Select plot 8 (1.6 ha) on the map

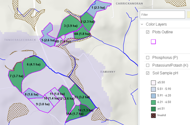coord(32,94)
